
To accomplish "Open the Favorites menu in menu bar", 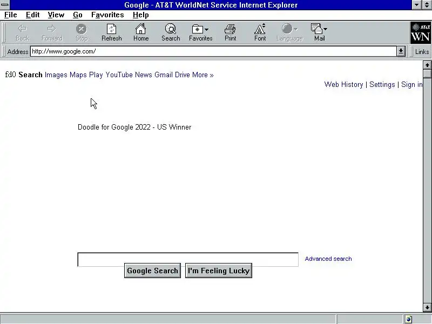I will pyautogui.click(x=107, y=15).
